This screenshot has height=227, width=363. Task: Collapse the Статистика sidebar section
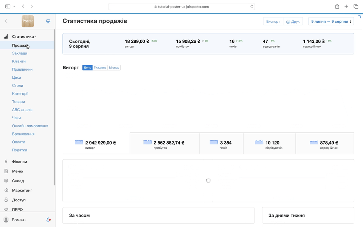24,37
